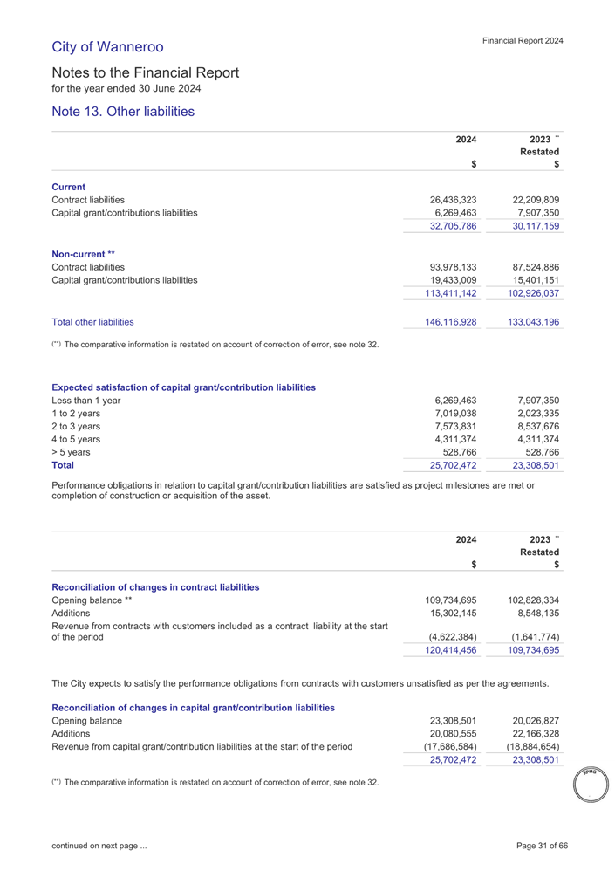
Task: Click the first note 32 restatement footnote
Action: [x=215, y=345]
